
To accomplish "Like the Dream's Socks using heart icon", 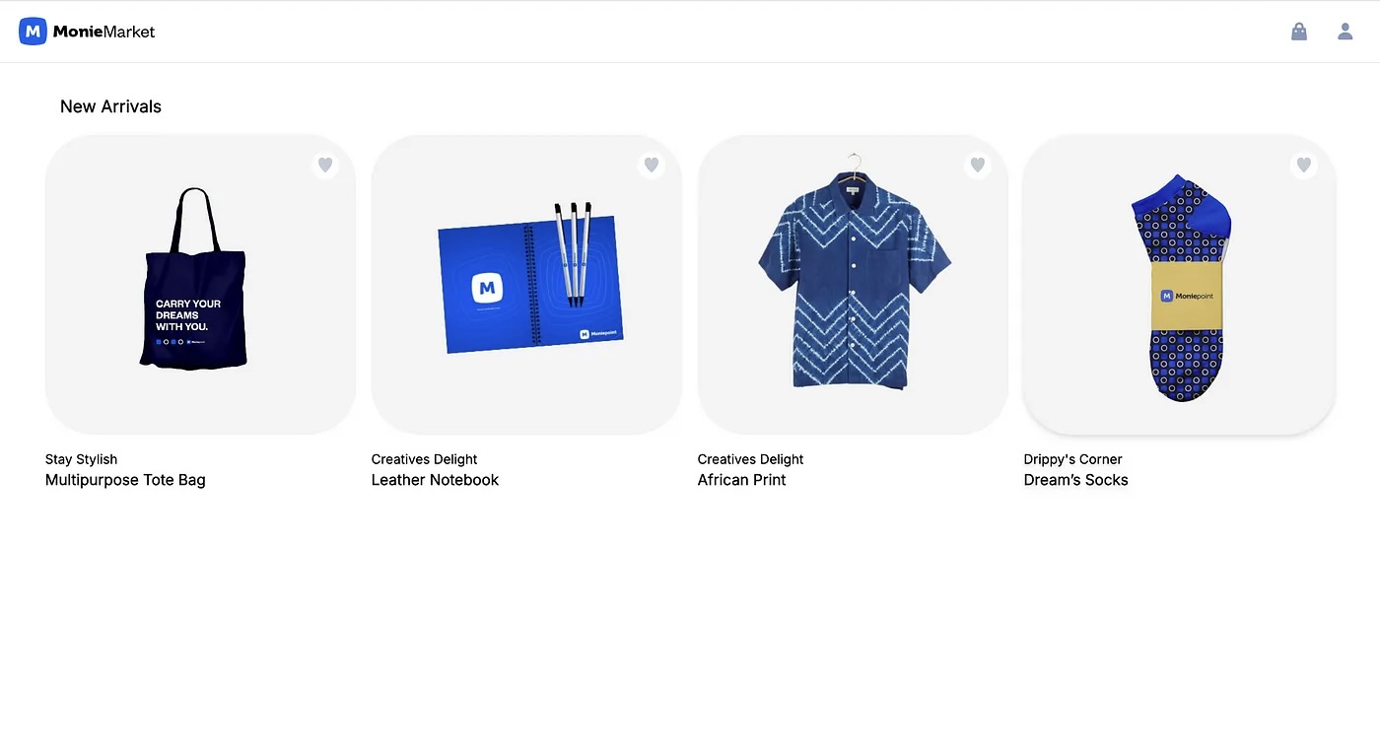I will 1304,165.
